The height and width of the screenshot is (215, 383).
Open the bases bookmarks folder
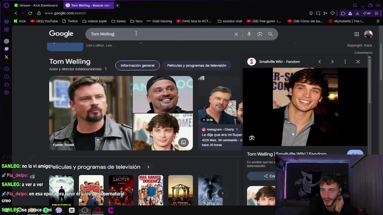pyautogui.click(x=118, y=21)
